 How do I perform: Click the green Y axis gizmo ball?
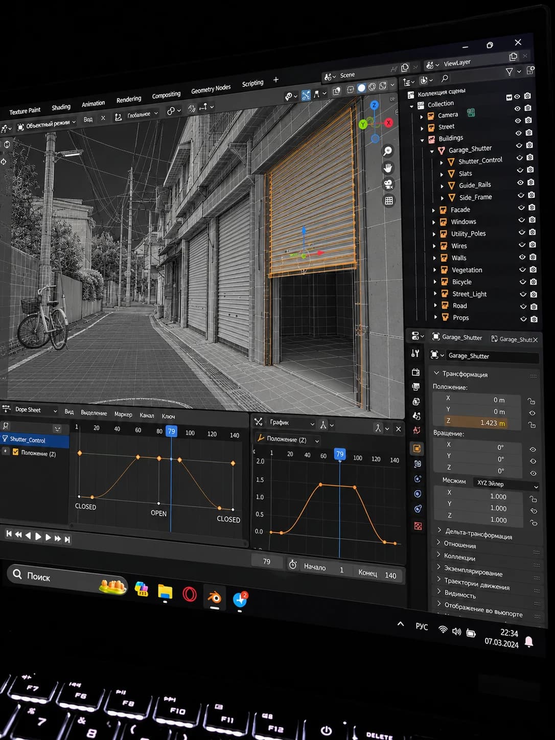(x=363, y=124)
